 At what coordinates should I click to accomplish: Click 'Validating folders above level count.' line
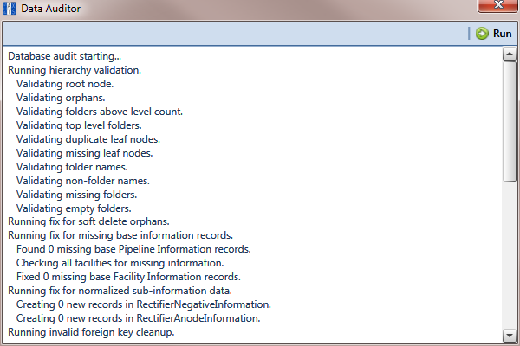100,112
